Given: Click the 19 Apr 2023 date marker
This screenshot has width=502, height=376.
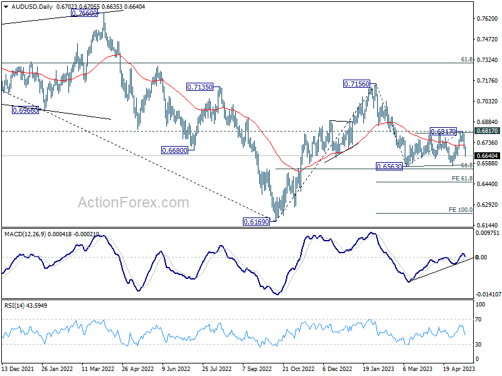Looking at the screenshot, I should (x=459, y=368).
